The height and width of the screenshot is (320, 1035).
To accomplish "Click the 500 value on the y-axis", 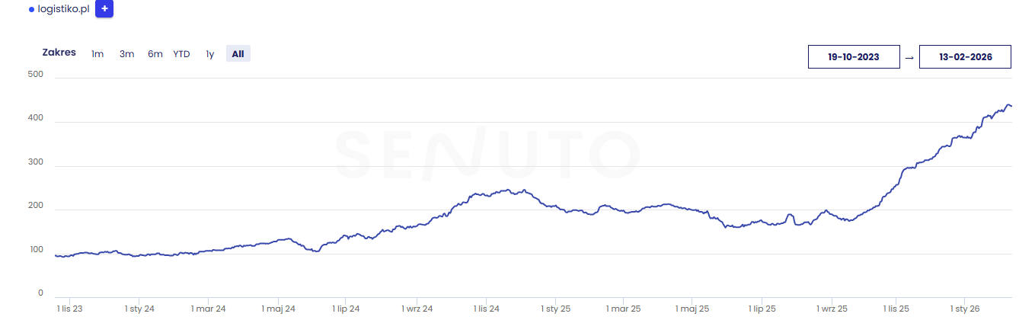I will tap(35, 75).
